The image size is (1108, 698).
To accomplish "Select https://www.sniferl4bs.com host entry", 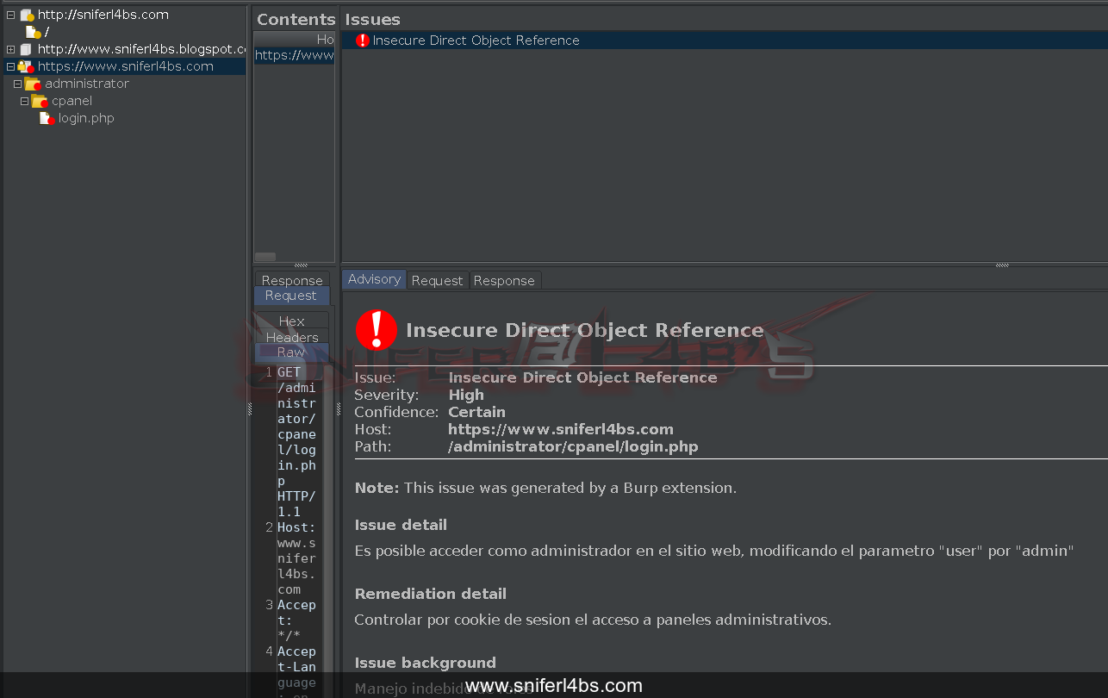I will coord(126,66).
